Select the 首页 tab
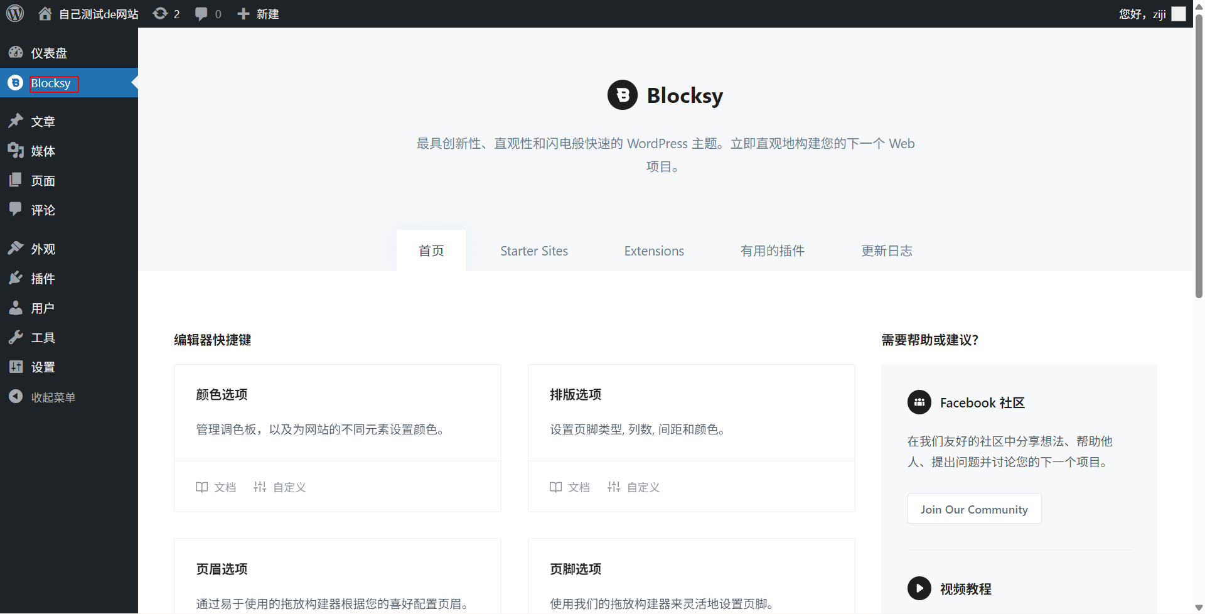 tap(431, 250)
